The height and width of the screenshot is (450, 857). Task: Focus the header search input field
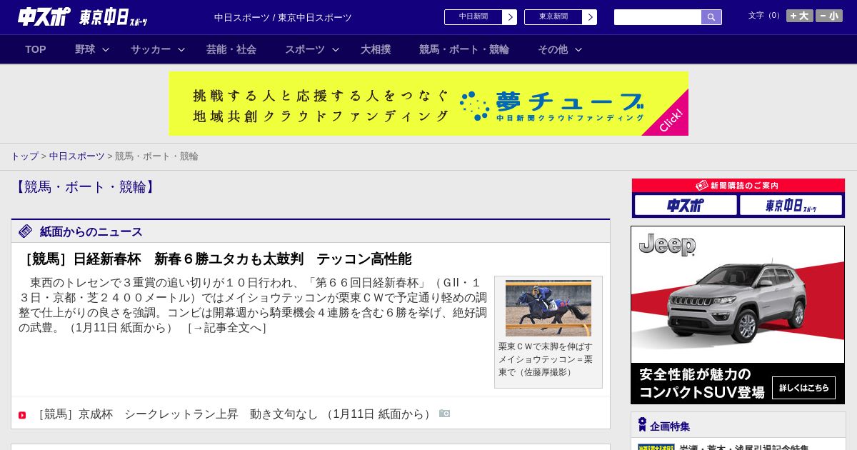coord(658,17)
